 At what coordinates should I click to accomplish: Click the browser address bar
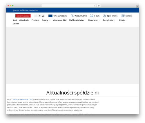tap(69, 6)
